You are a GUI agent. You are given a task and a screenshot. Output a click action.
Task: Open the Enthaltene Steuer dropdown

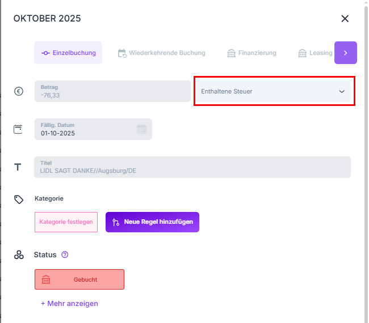(x=274, y=91)
